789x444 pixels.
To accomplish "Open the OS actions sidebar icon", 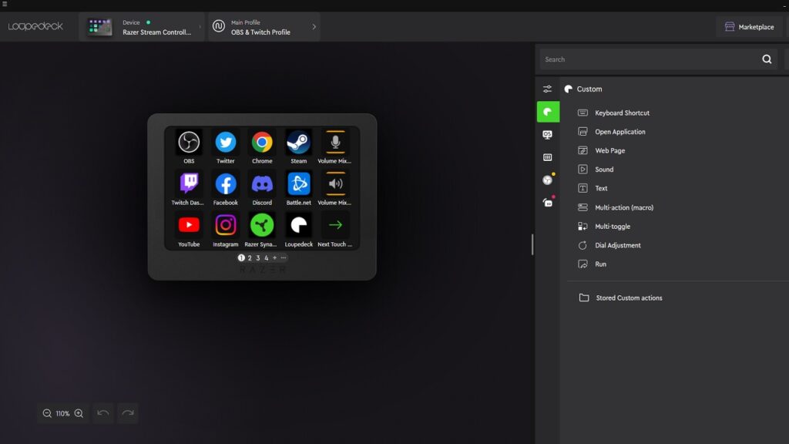I will click(548, 134).
